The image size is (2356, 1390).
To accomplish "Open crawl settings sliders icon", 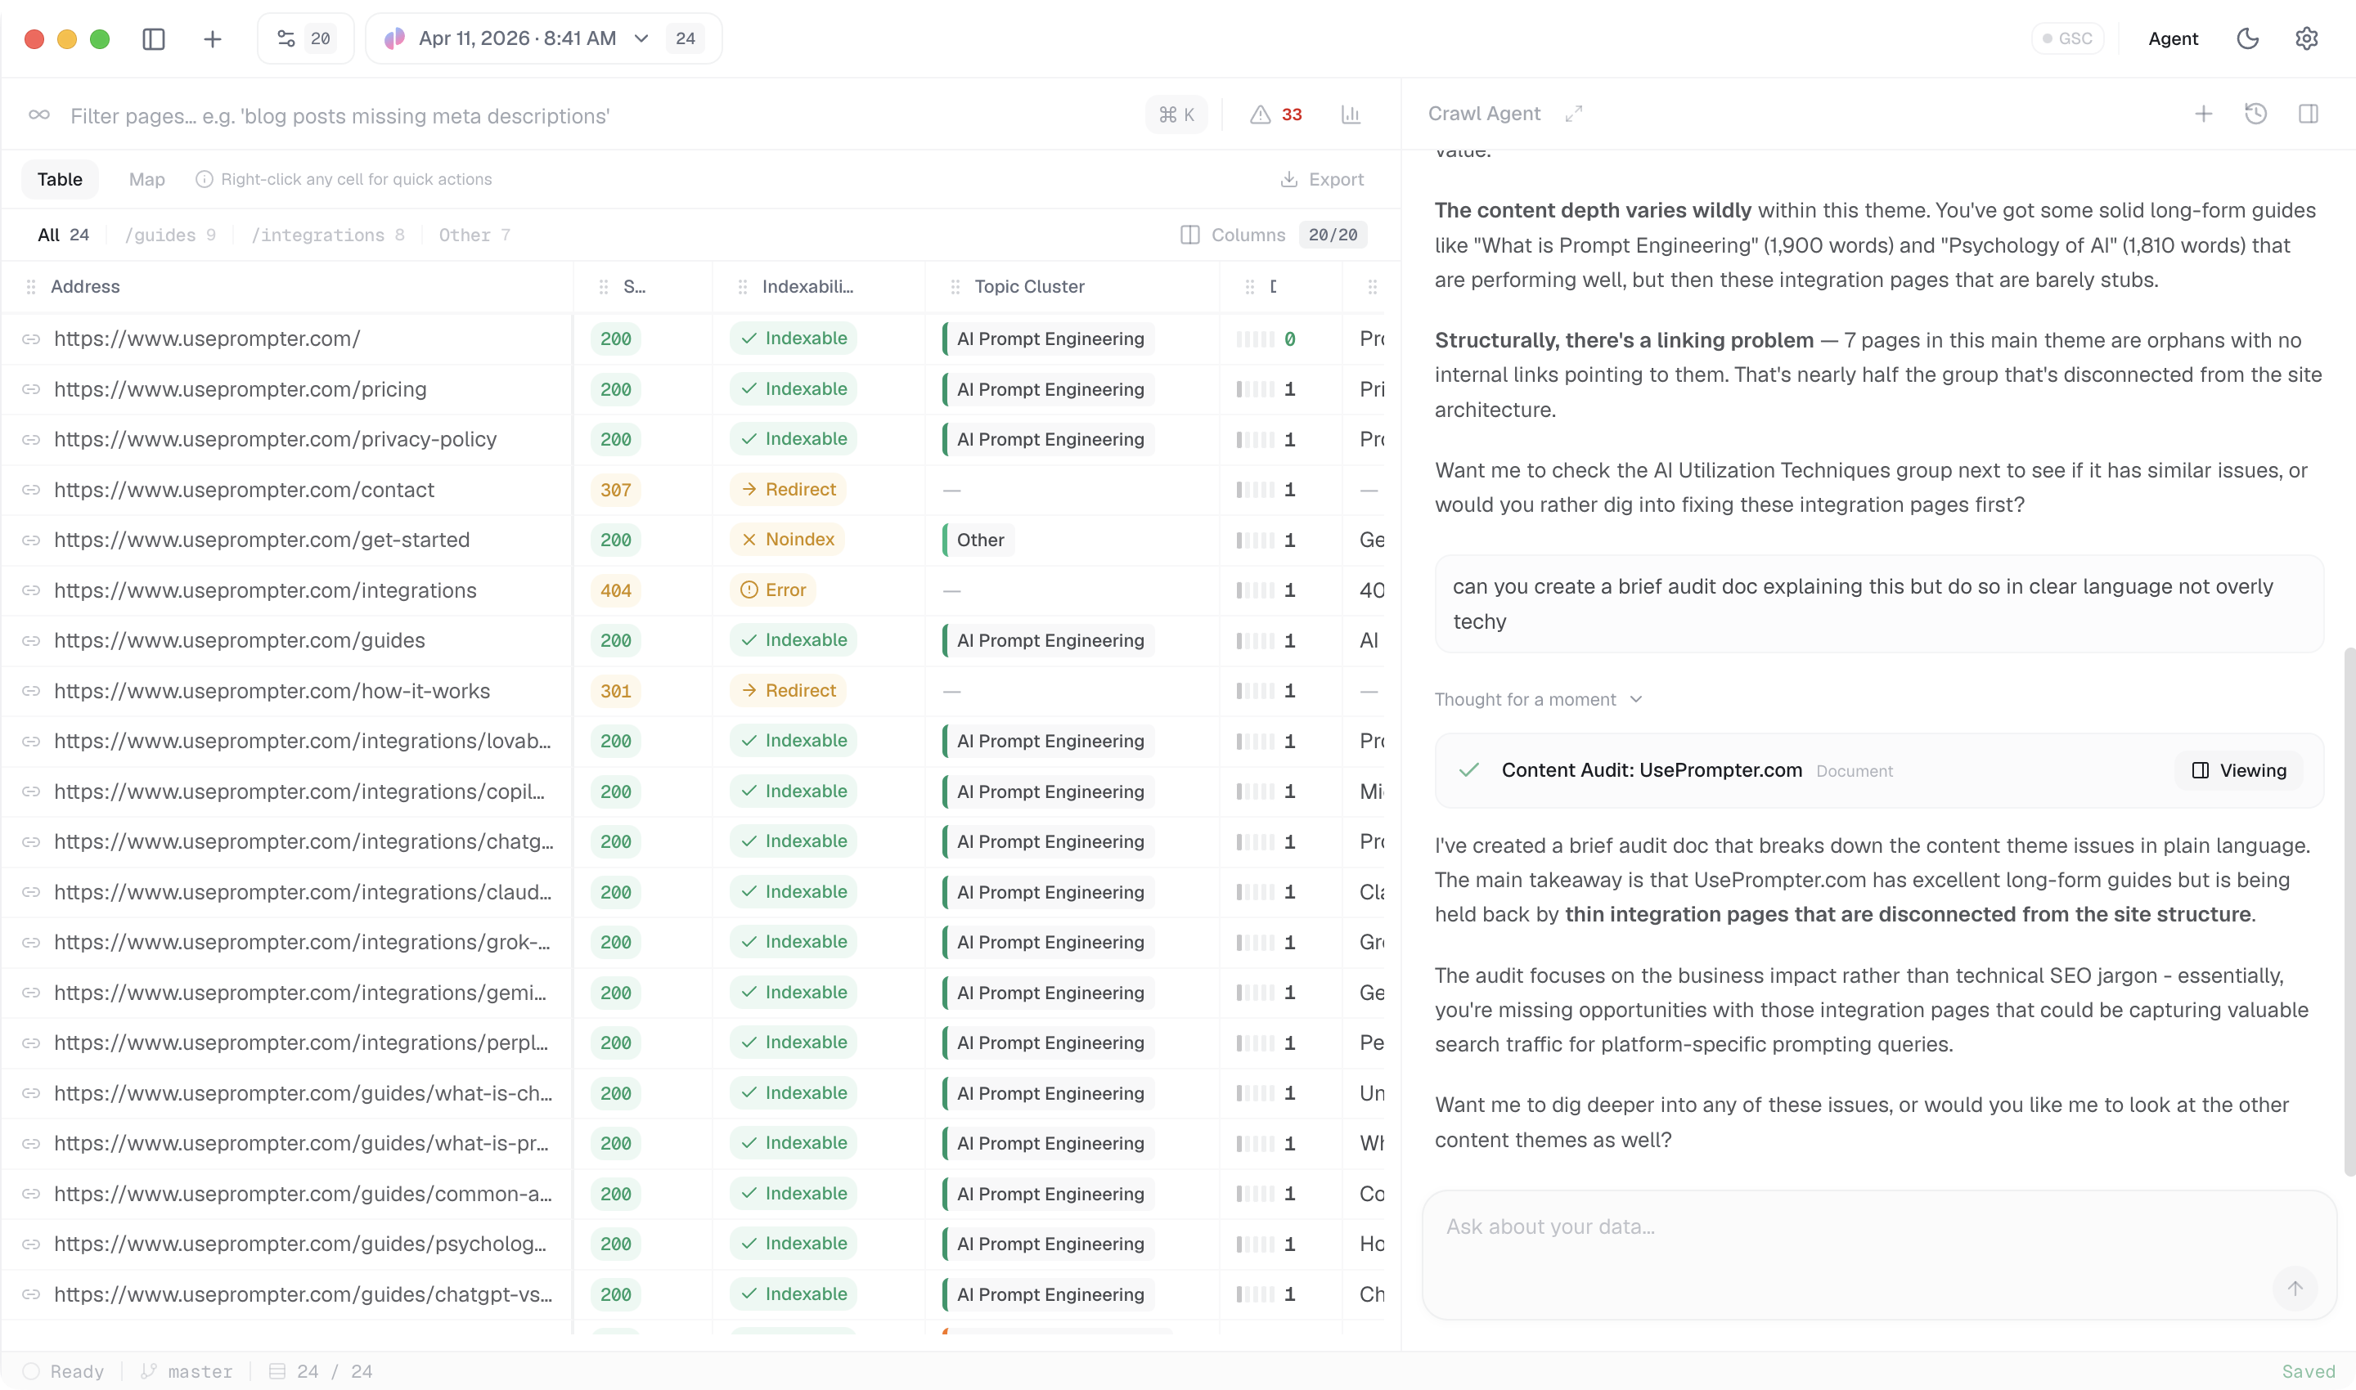I will pos(286,38).
